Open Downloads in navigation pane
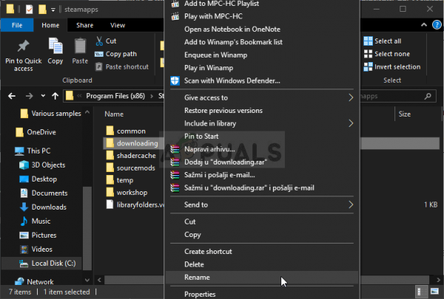 pyautogui.click(x=44, y=207)
